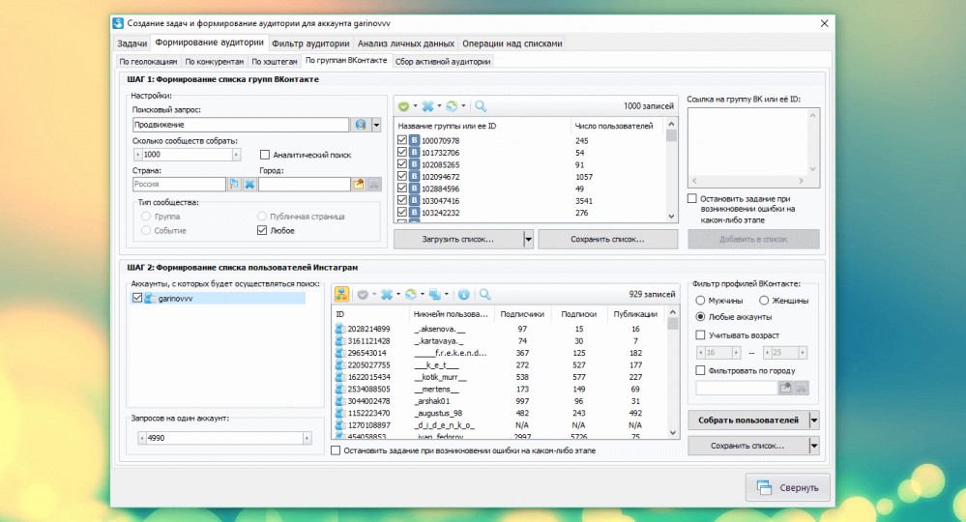Enable Учитывать возраст checkbox
The width and height of the screenshot is (966, 522).
click(700, 334)
